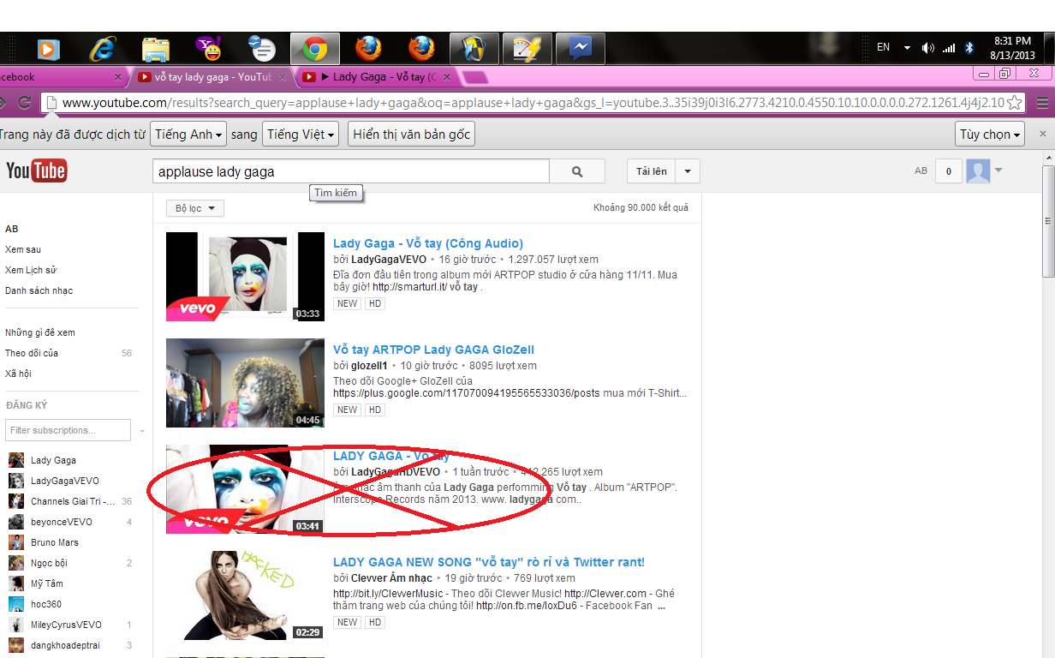Screen dimensions: 1055x658
Task: Select 'Xã hội' in sidebar
Action: [18, 374]
